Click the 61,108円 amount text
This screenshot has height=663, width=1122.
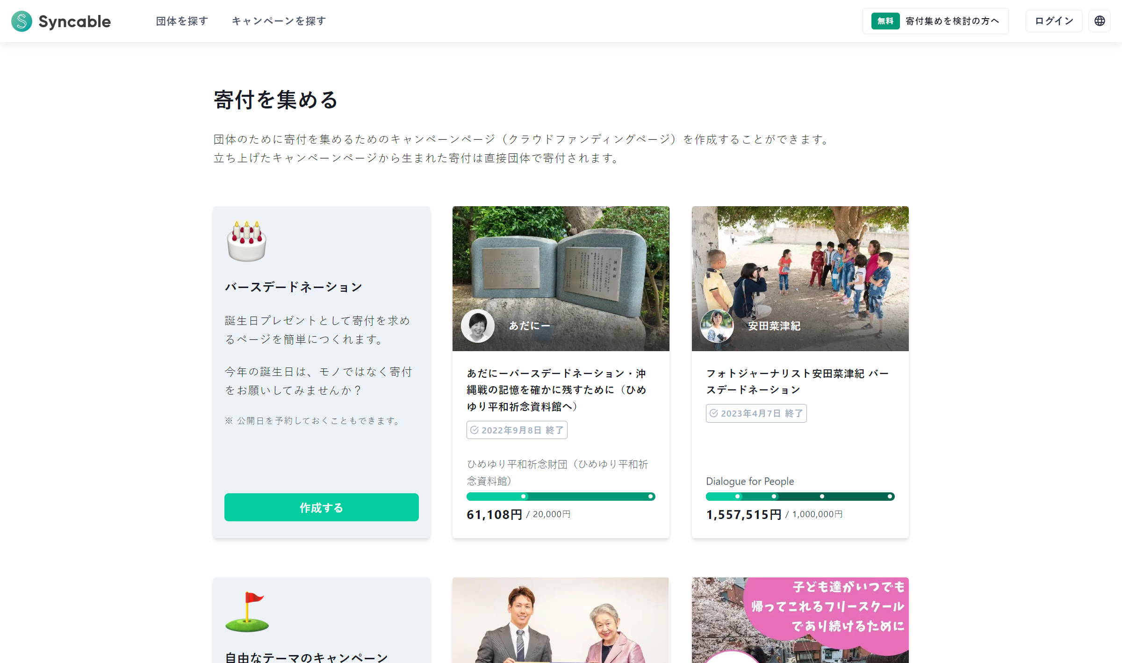pos(495,515)
